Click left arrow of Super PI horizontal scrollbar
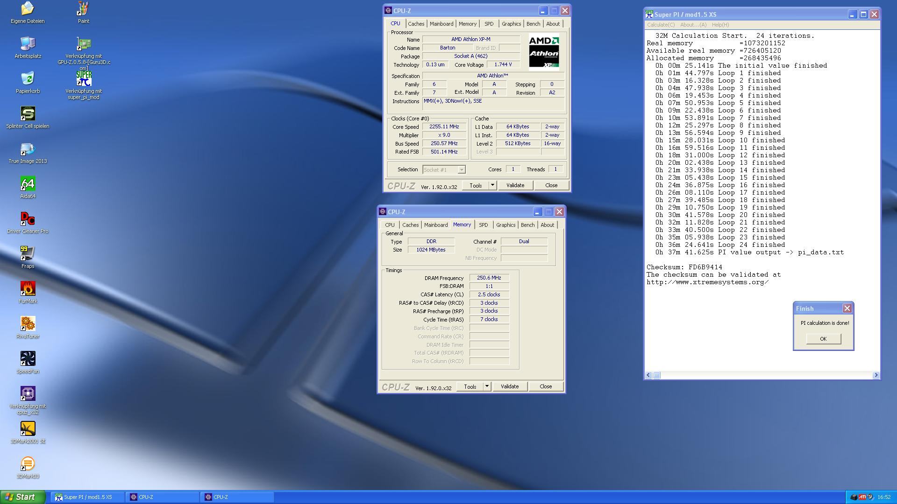897x504 pixels. 648,375
